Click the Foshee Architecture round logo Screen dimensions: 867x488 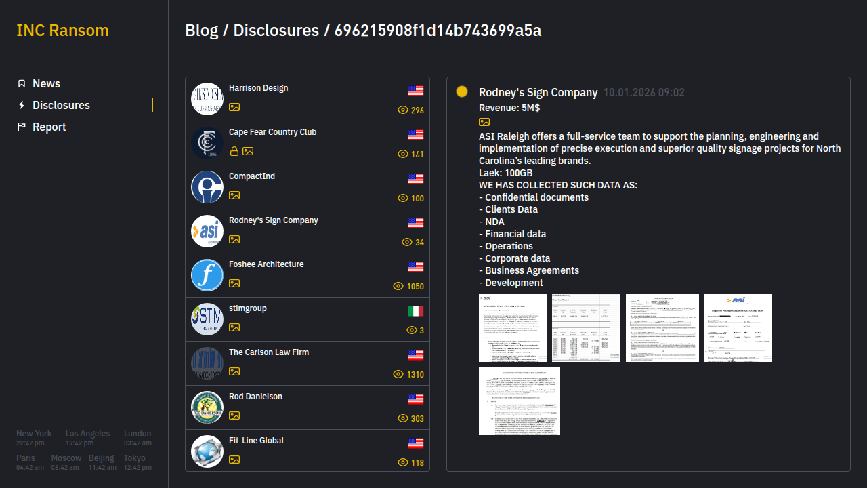(x=207, y=275)
